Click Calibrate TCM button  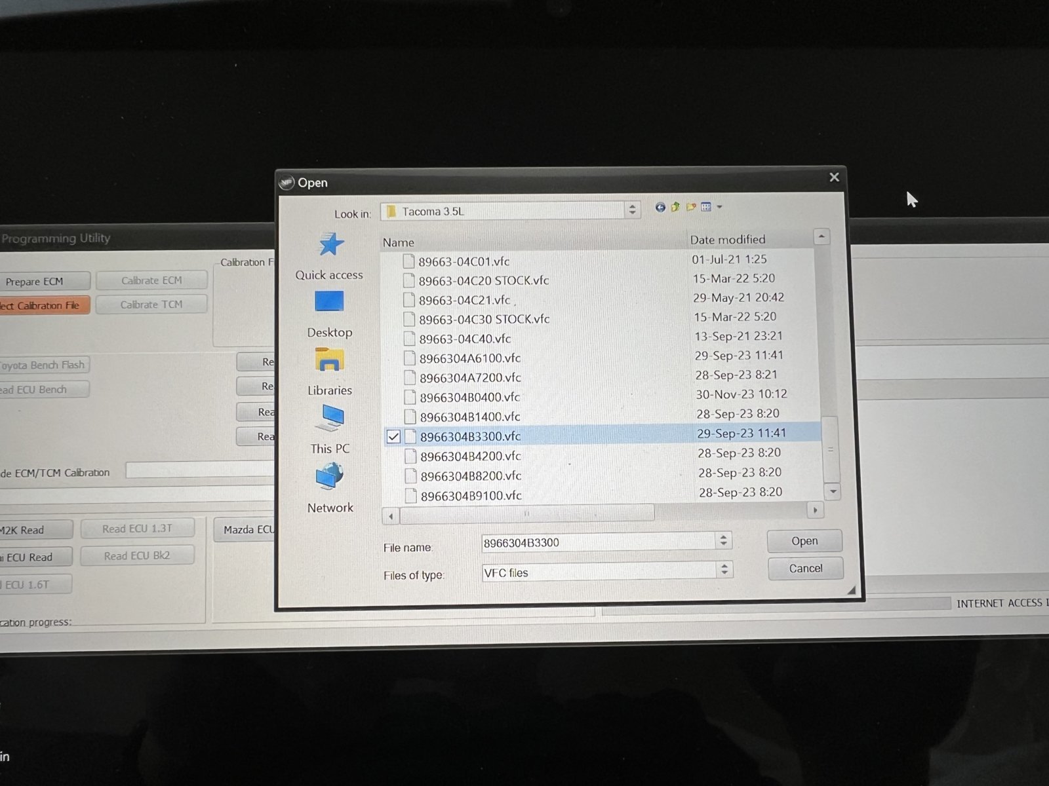click(x=151, y=305)
